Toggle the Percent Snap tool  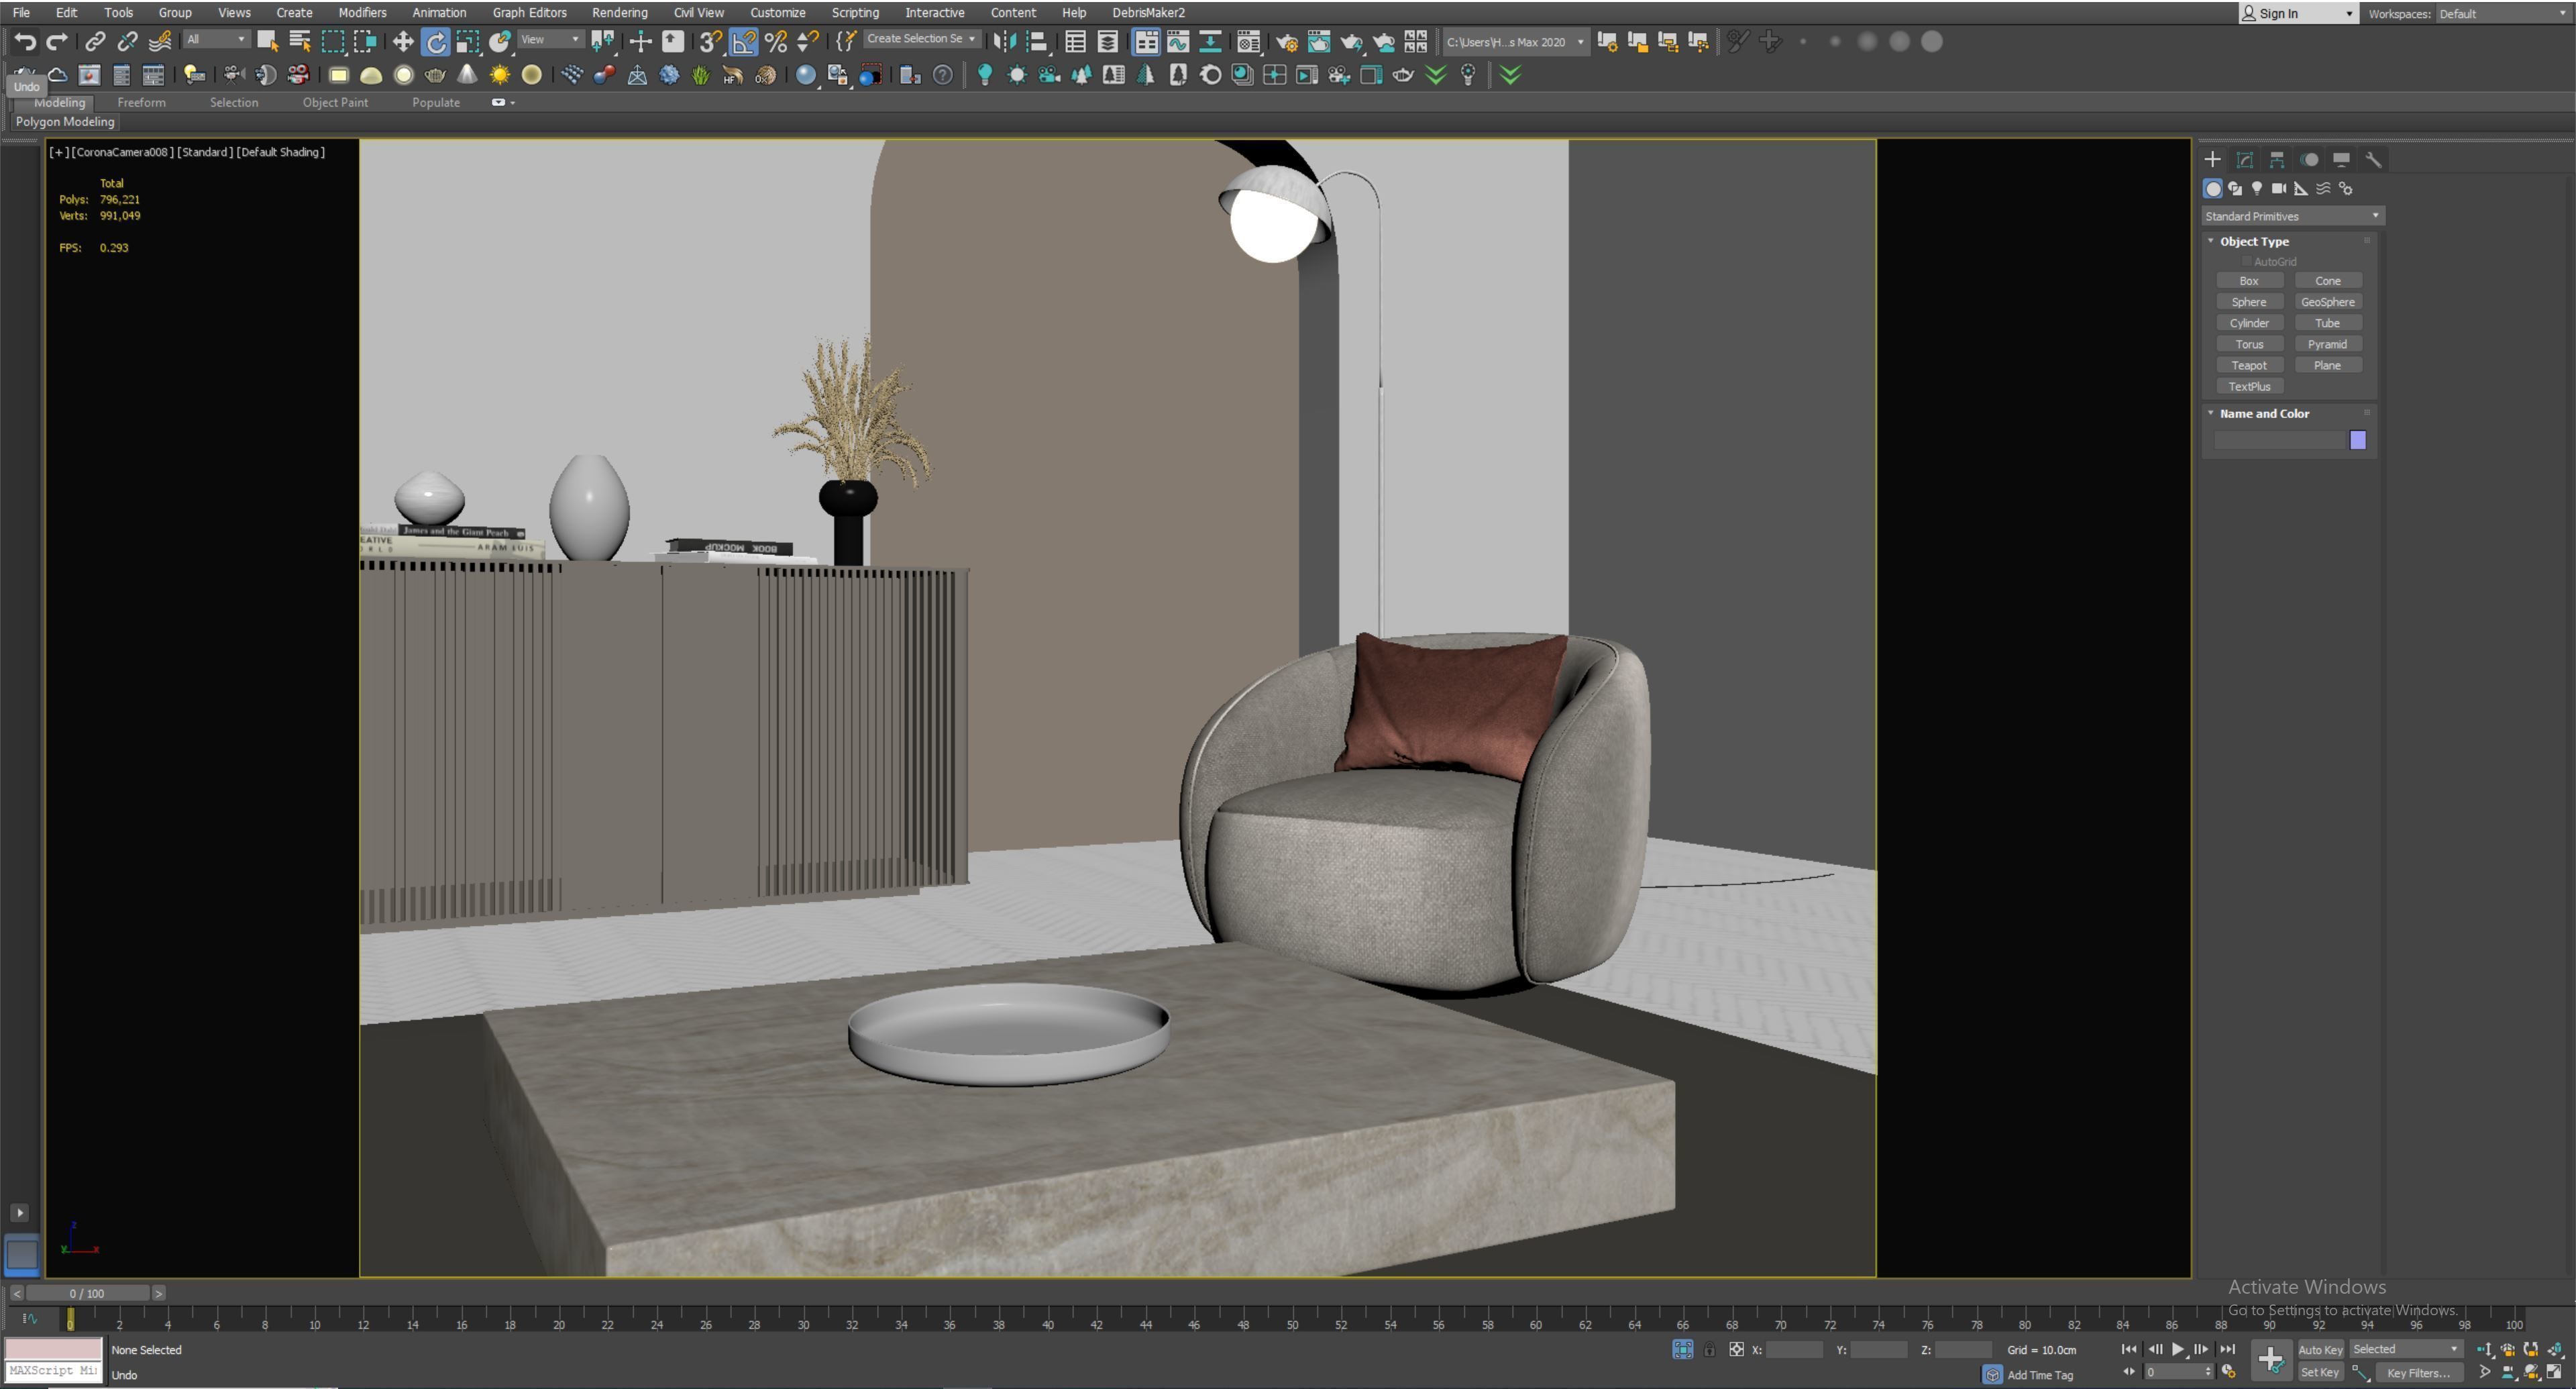(x=776, y=42)
